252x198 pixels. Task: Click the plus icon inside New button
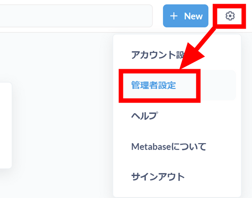click(x=174, y=16)
